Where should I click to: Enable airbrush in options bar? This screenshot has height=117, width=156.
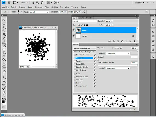[x=84, y=12]
